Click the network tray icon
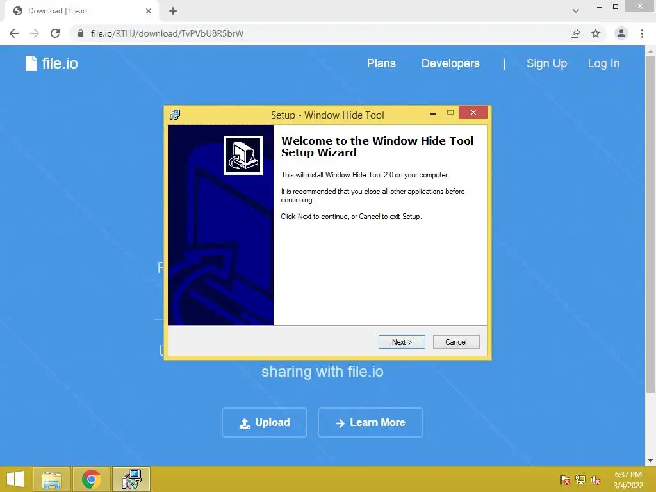This screenshot has width=656, height=492. coord(580,480)
